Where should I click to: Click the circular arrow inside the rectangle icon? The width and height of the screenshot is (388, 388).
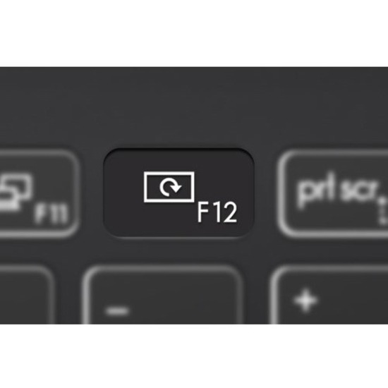[171, 188]
